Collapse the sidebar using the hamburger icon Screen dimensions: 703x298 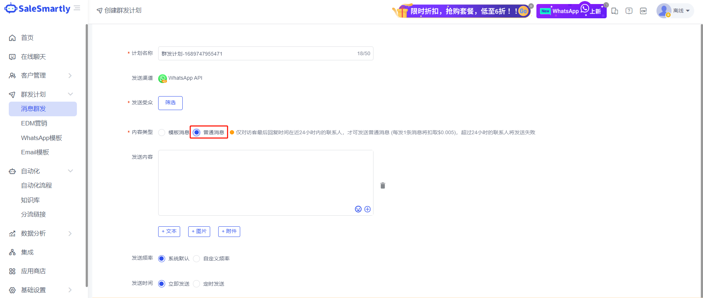point(77,8)
